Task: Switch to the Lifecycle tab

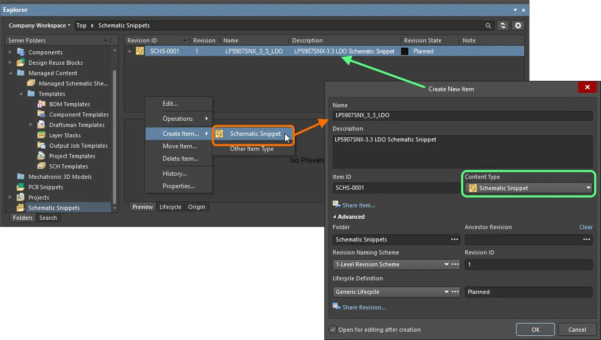Action: 170,207
